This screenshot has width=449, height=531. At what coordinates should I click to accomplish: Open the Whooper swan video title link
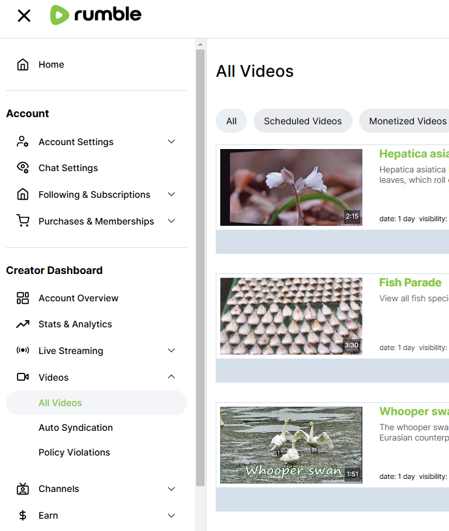point(414,411)
